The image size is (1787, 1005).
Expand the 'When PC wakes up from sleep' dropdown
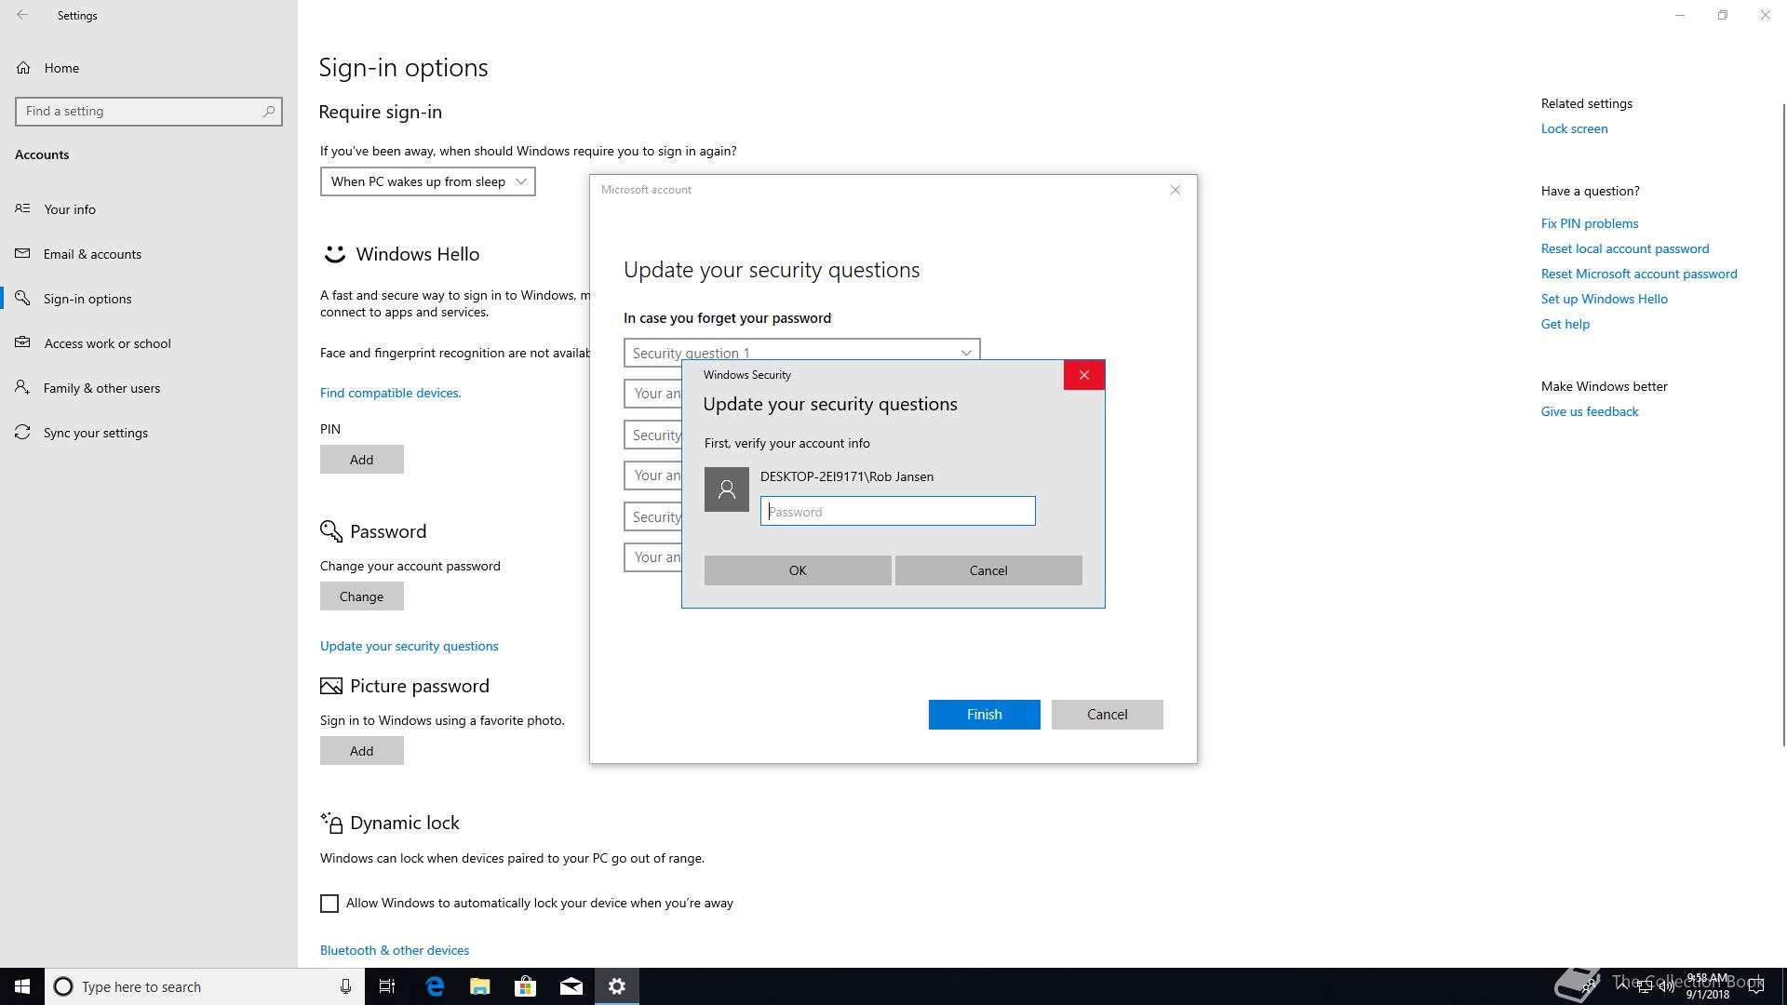(428, 181)
